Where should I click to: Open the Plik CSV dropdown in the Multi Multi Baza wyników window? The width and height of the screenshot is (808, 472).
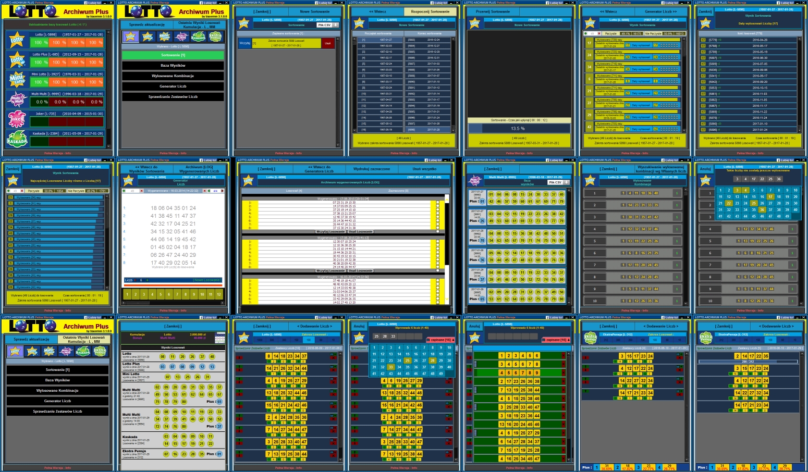(x=559, y=182)
